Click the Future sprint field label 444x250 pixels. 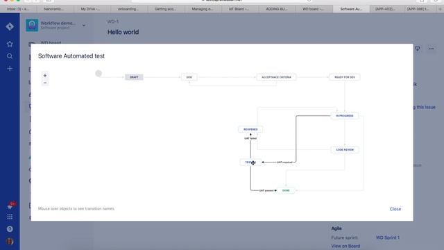click(x=345, y=237)
